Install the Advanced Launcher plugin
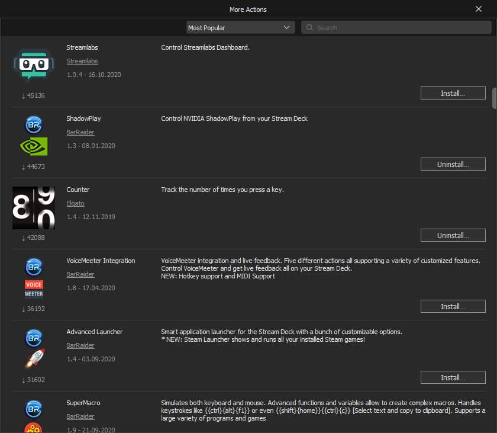Image resolution: width=497 pixels, height=433 pixels. click(x=453, y=377)
